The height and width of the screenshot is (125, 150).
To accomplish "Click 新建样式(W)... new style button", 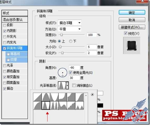I will (x=132, y=27).
